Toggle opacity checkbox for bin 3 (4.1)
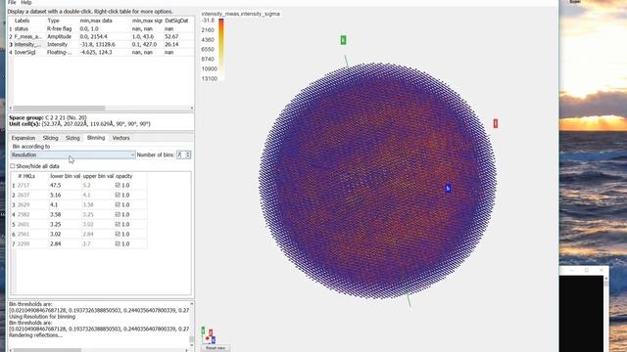Screen dimensions: 627x352 pos(118,204)
